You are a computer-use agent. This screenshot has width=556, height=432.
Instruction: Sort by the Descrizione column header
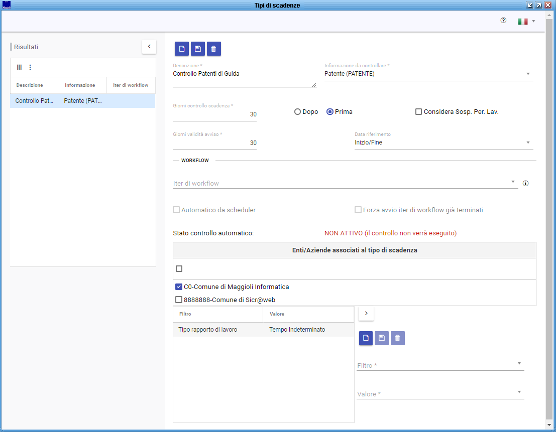point(30,85)
